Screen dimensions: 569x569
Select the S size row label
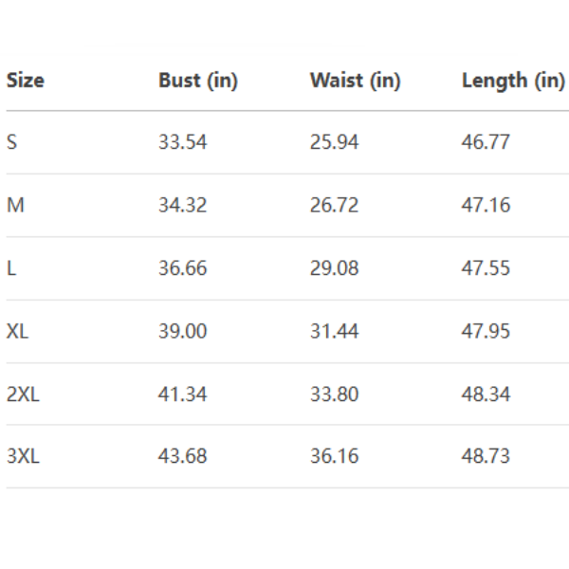point(11,142)
